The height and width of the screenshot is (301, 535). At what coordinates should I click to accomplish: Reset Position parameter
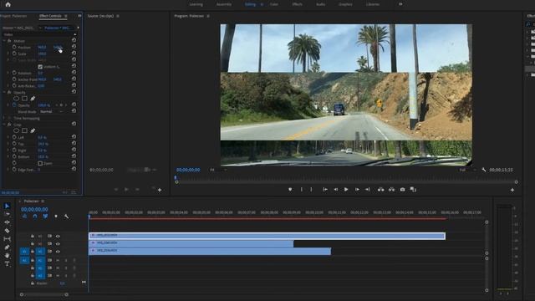[x=74, y=47]
